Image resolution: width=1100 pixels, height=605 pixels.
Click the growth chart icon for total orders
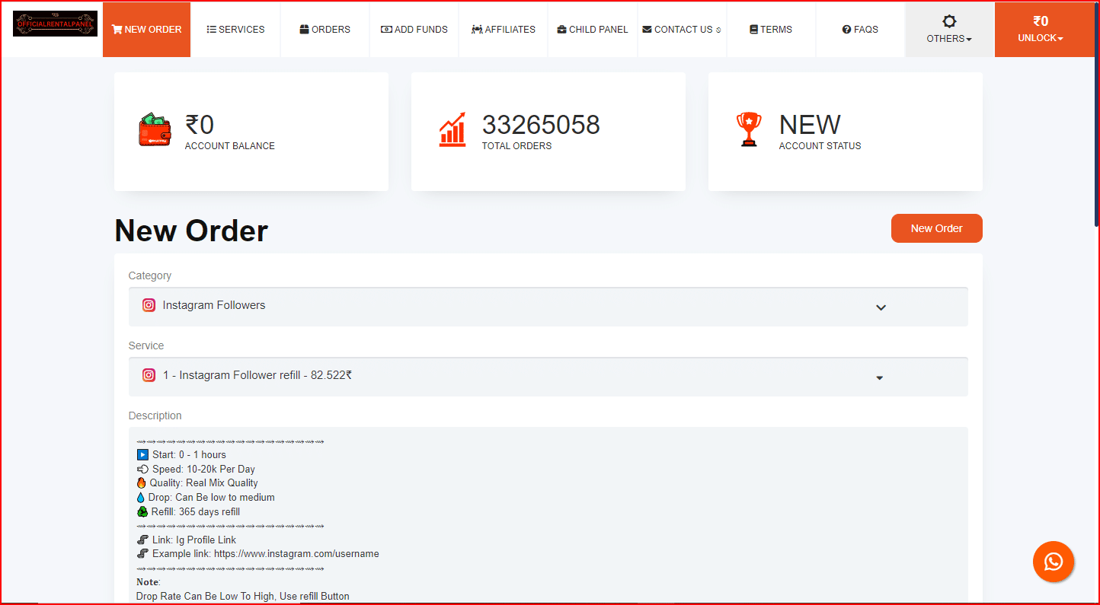tap(452, 130)
